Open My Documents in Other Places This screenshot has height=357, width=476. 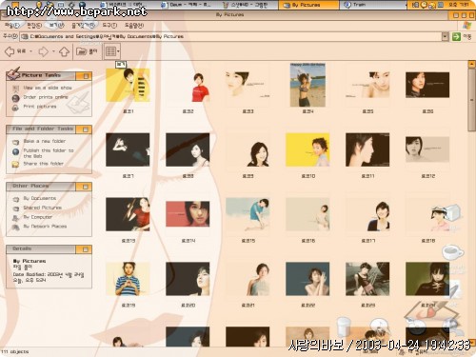[40, 198]
